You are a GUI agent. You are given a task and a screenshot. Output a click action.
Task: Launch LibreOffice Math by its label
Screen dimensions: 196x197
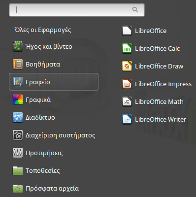[x=159, y=102]
